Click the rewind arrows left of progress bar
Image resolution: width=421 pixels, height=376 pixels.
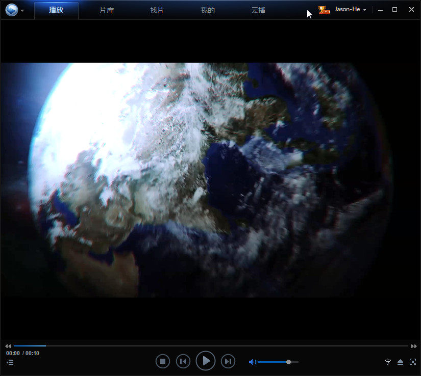[8, 346]
